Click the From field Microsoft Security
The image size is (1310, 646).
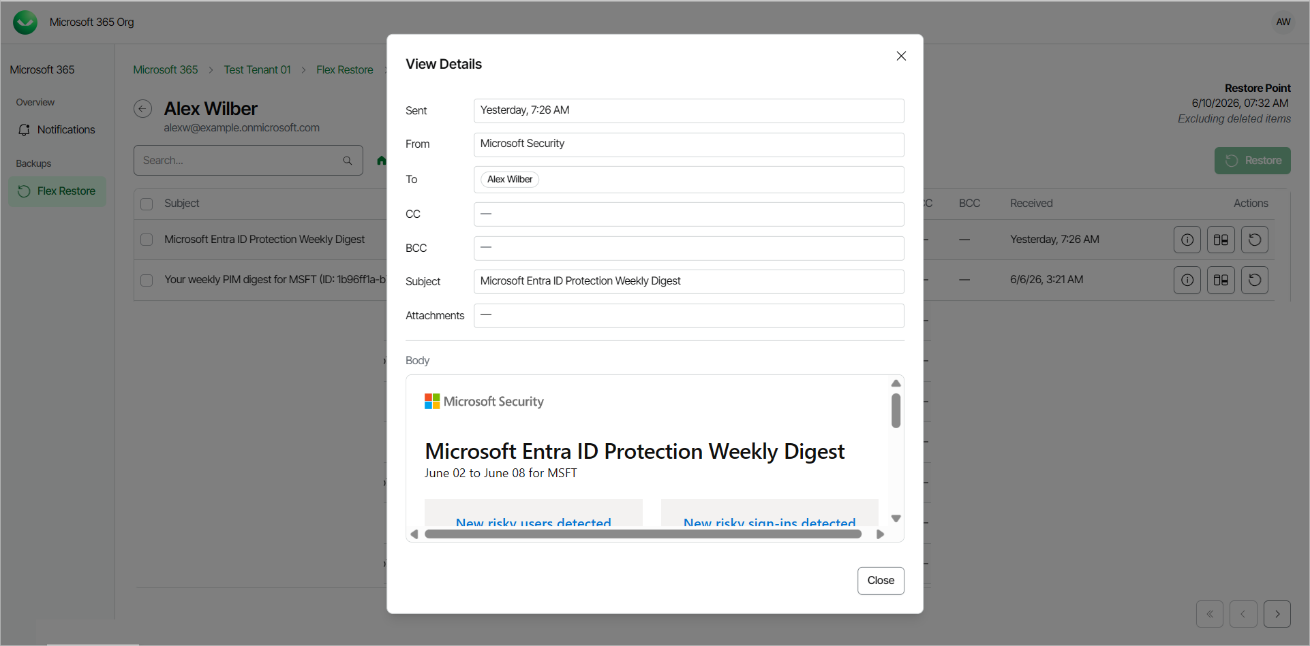click(x=689, y=144)
